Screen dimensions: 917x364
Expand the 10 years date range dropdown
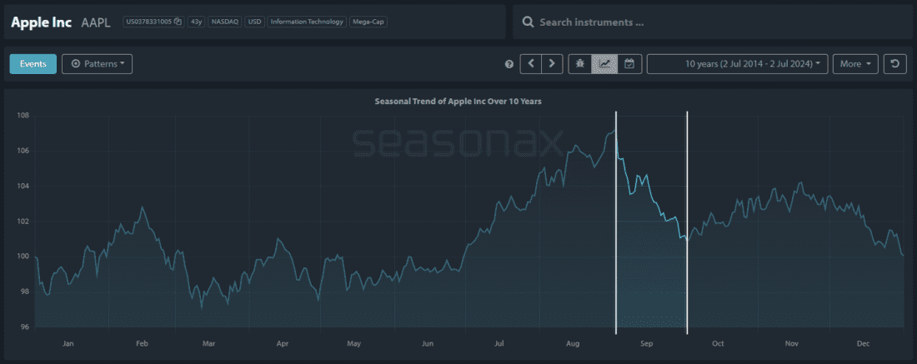737,64
